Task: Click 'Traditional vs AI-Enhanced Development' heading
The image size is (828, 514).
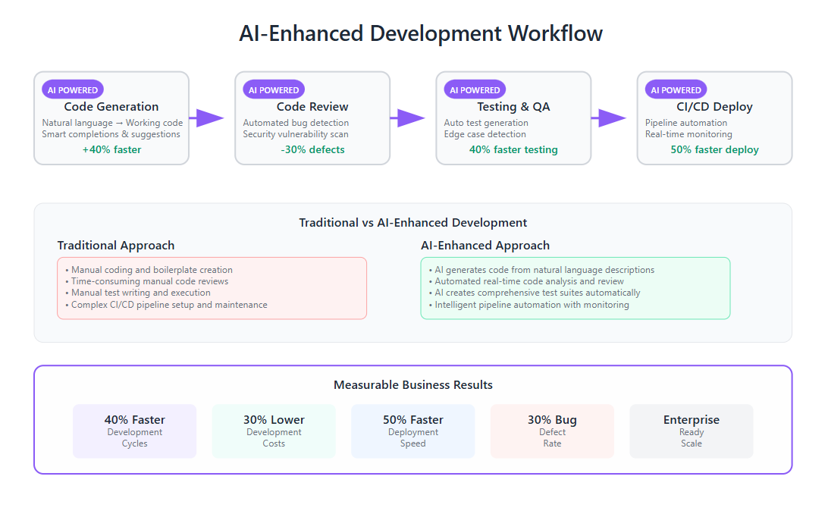Action: pyautogui.click(x=413, y=223)
